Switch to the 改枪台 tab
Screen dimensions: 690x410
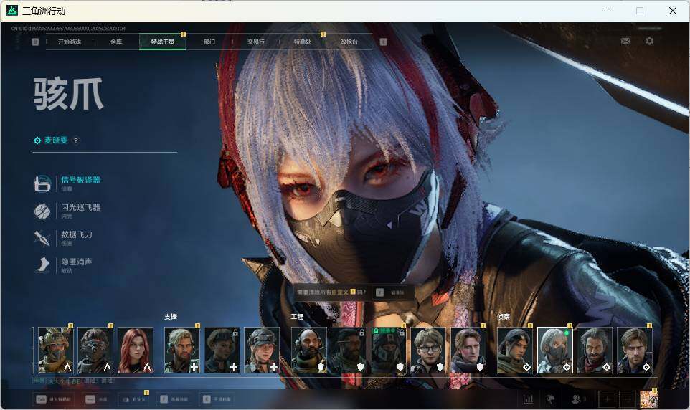tap(349, 42)
